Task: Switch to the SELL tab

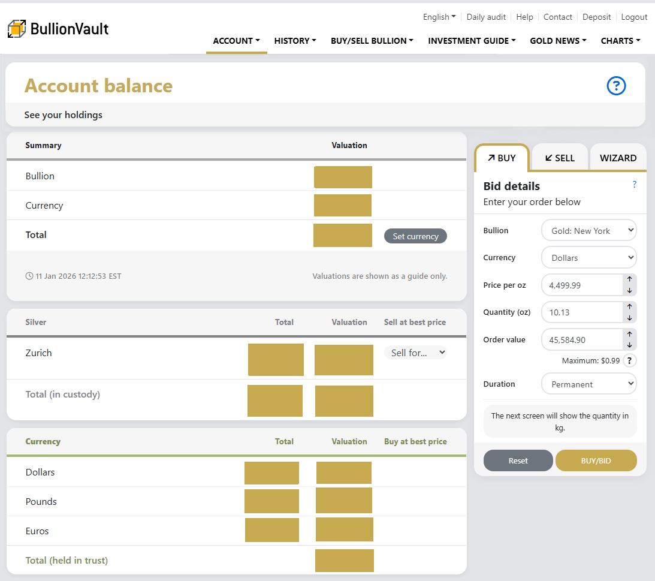Action: pos(560,158)
